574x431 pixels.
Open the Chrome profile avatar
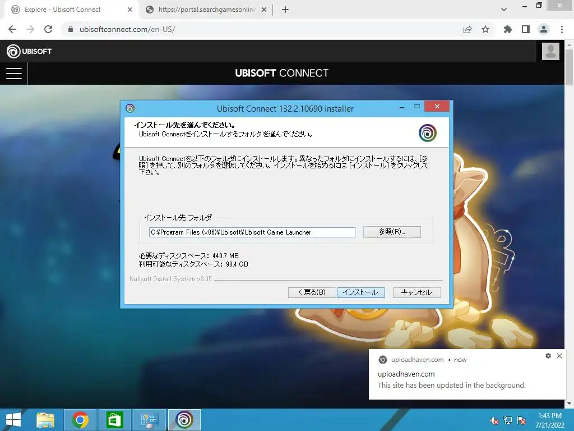point(544,29)
